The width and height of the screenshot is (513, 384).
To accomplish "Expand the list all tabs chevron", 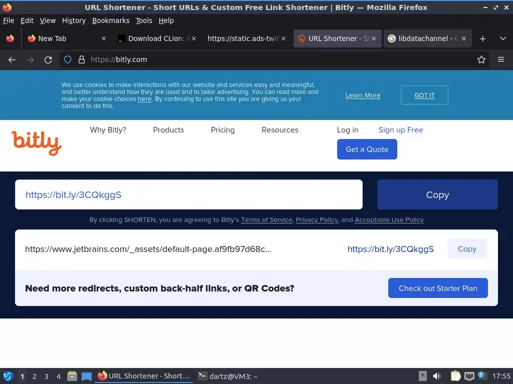I will (x=503, y=38).
